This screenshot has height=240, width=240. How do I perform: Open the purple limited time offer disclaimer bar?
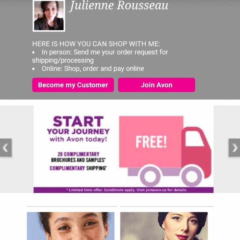pos(124,190)
